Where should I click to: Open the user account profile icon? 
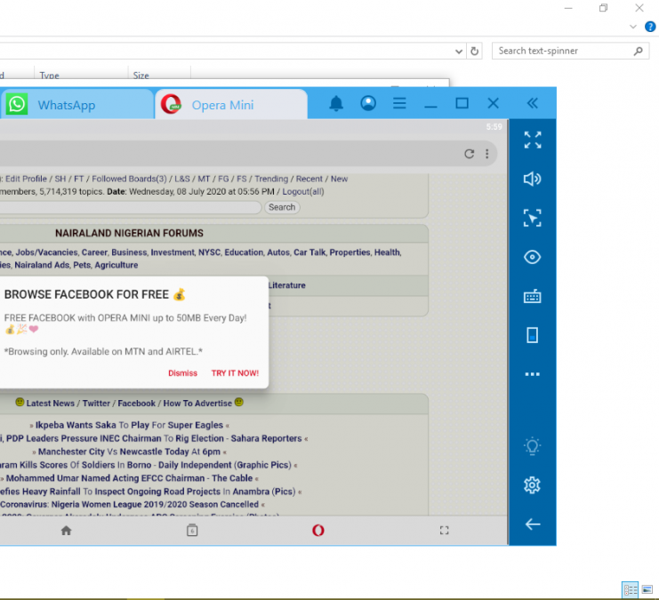[x=368, y=104]
